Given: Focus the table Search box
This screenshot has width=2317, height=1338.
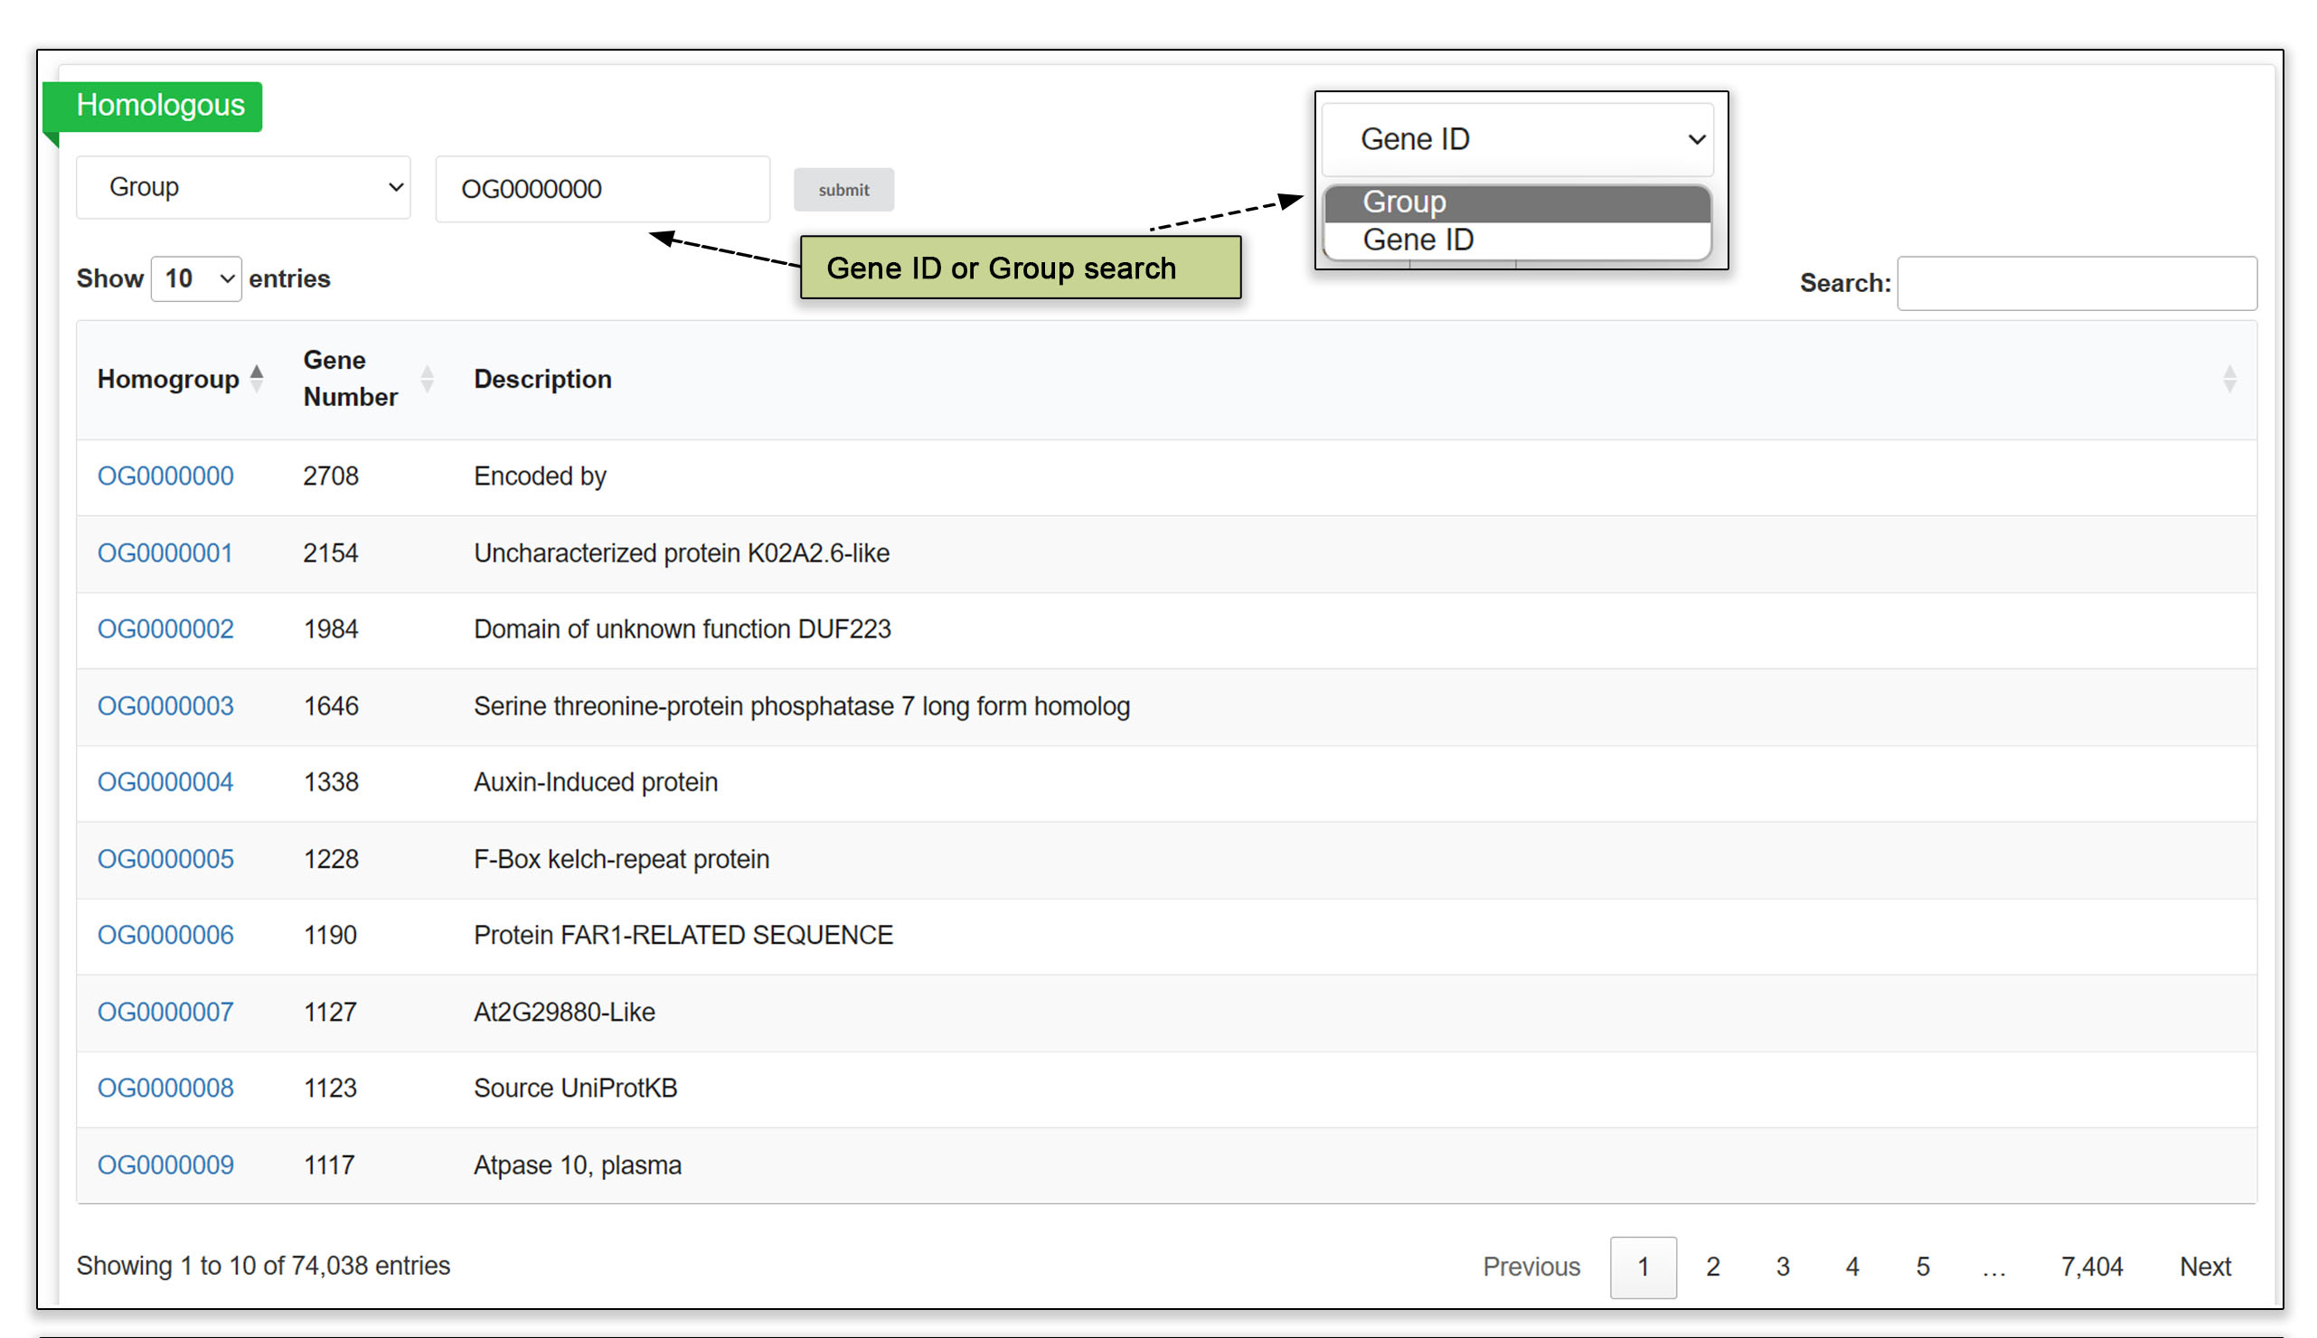Looking at the screenshot, I should coord(2076,283).
